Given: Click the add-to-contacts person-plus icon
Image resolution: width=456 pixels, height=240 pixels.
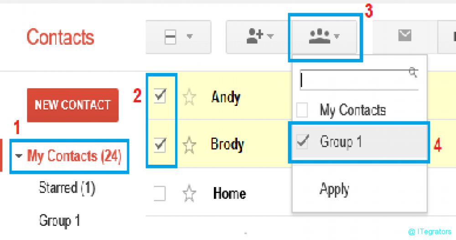Looking at the screenshot, I should click(x=254, y=36).
